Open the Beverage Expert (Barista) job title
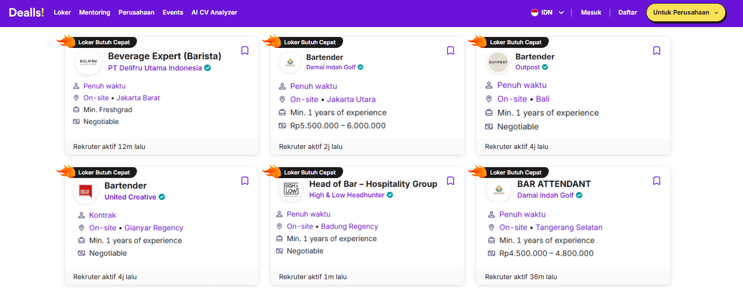Image resolution: width=743 pixels, height=288 pixels. (165, 56)
